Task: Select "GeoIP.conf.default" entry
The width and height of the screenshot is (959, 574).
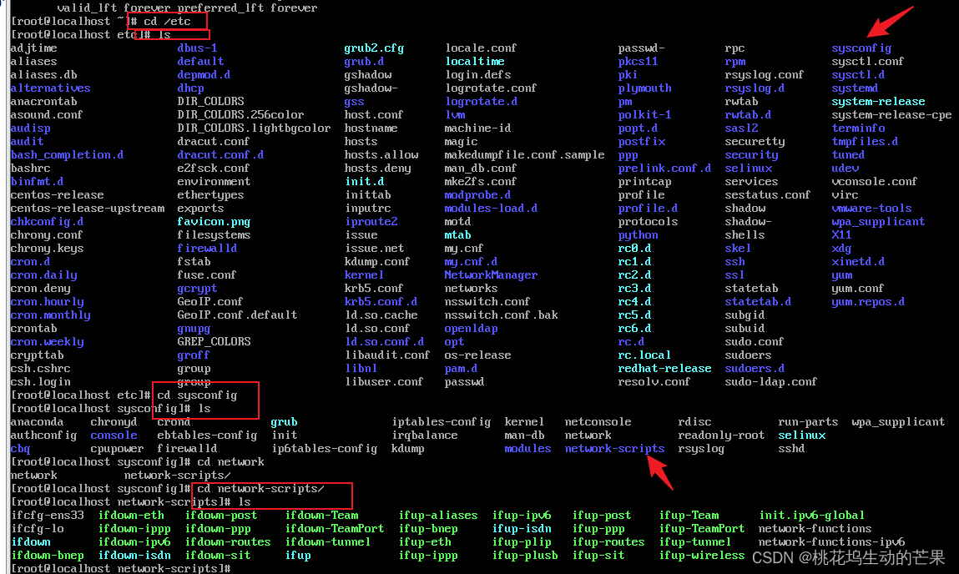Action: point(237,315)
